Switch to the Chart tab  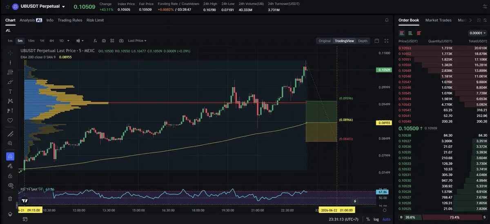[x=10, y=20]
